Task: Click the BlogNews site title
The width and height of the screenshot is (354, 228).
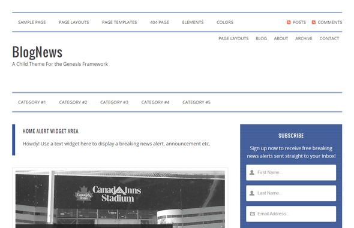Action: [37, 52]
